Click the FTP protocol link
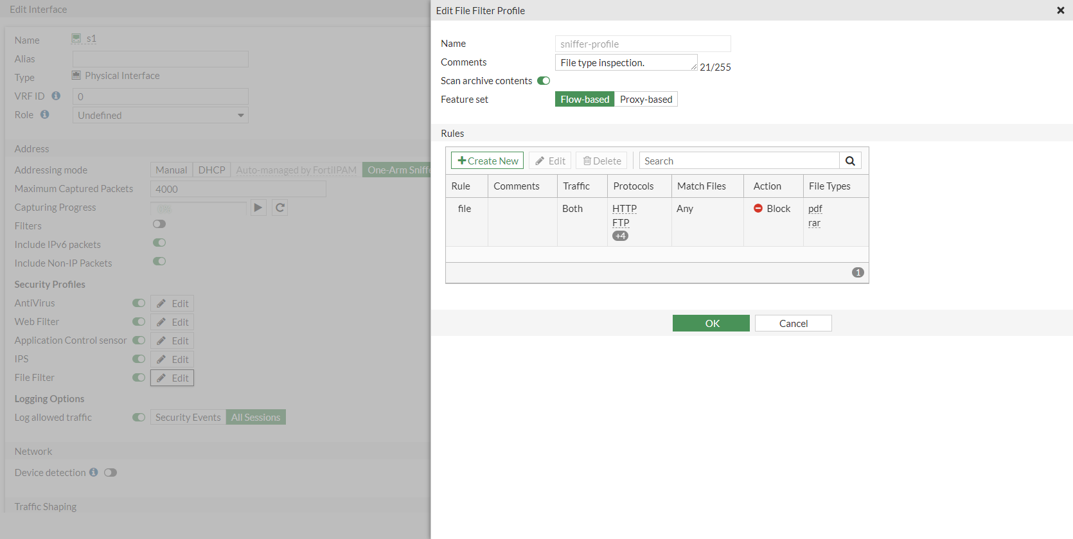Image resolution: width=1073 pixels, height=539 pixels. 621,223
